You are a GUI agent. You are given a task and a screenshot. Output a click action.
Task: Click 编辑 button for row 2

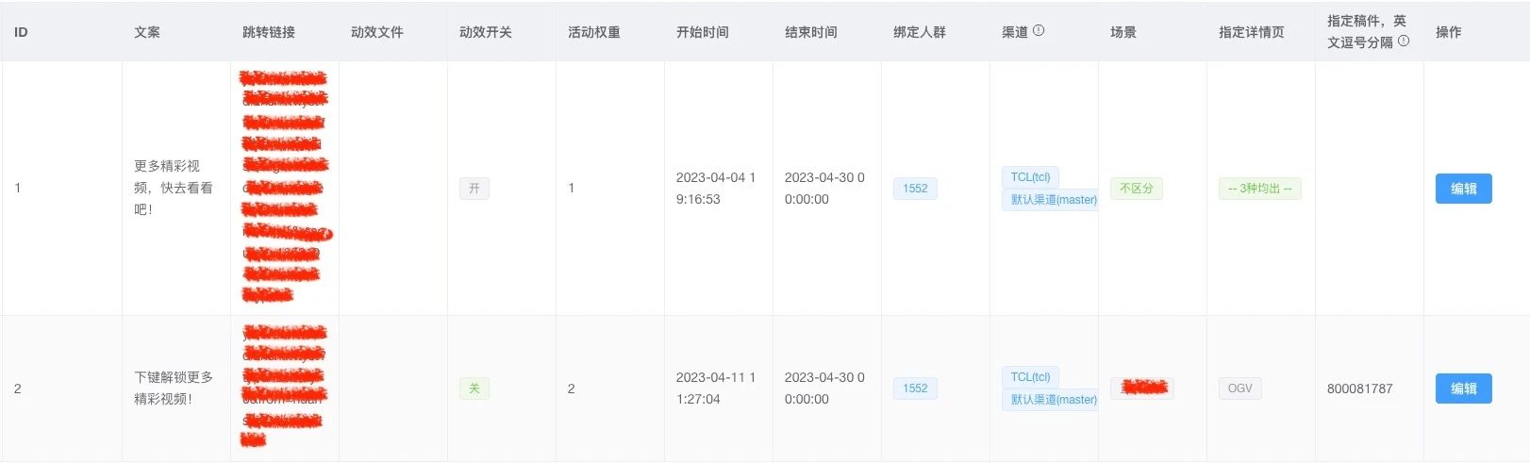pyautogui.click(x=1463, y=389)
